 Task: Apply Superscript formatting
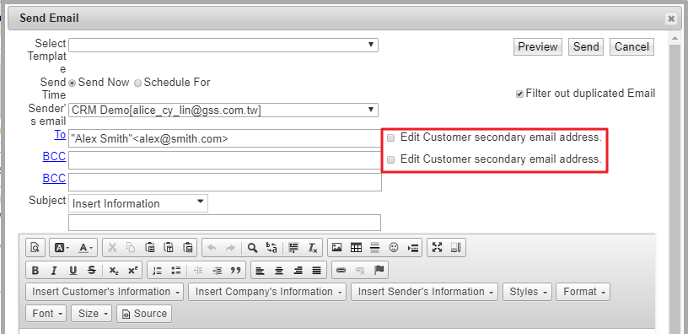pyautogui.click(x=132, y=271)
